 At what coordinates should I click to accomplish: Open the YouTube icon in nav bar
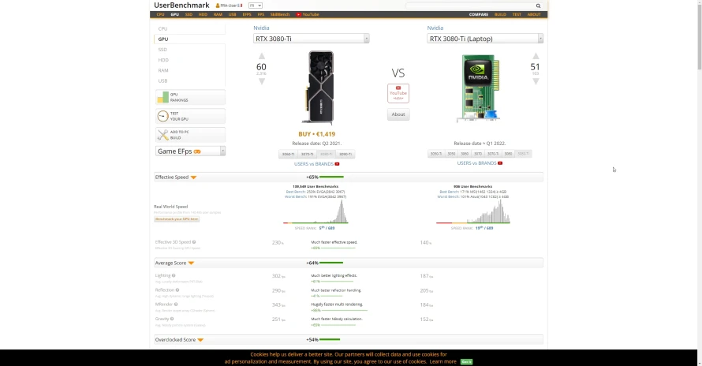click(x=298, y=14)
